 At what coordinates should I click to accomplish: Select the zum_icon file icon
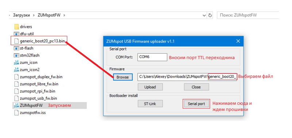[16, 62]
